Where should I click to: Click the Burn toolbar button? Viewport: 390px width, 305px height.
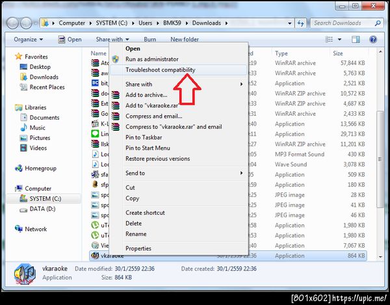click(150, 40)
